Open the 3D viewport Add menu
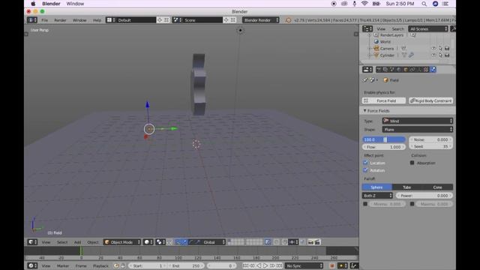Image resolution: width=480 pixels, height=270 pixels. tap(78, 242)
